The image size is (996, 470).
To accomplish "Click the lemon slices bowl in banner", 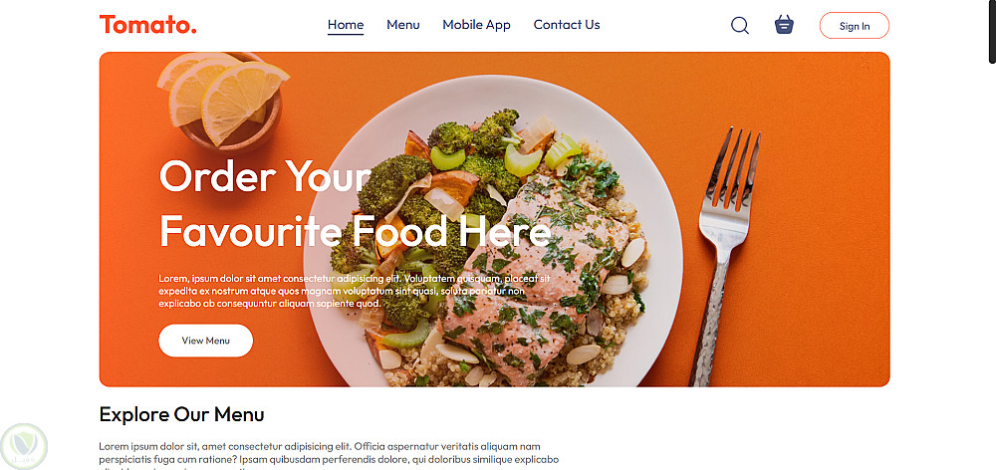I will (x=222, y=101).
